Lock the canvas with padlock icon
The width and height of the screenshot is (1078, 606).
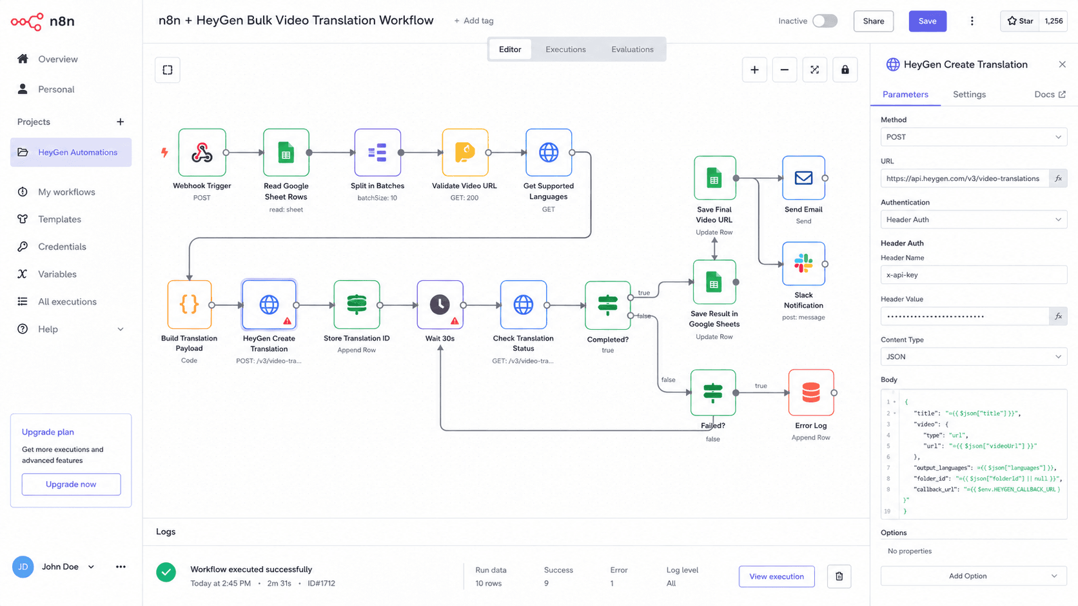pos(845,70)
